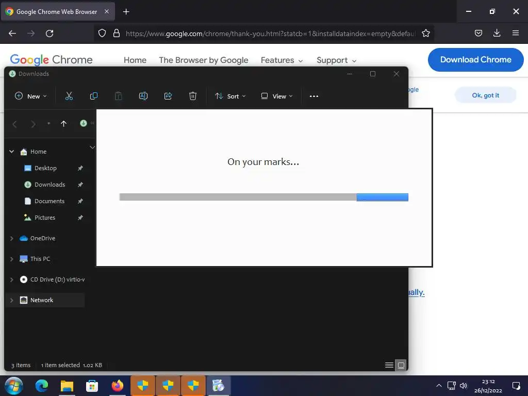
Task: Select Documents in the Explorer sidebar
Action: (49, 201)
